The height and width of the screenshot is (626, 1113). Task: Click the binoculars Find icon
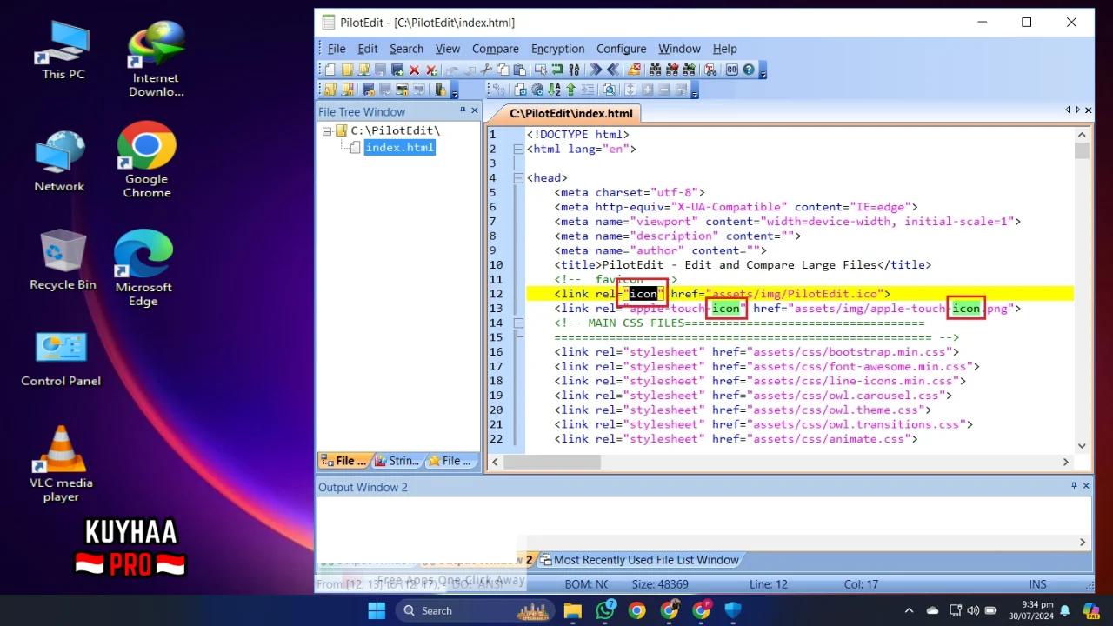tap(655, 70)
